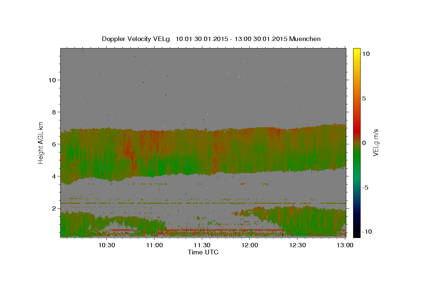
Task: Click the "Muenchen" location in the title
Action: pyautogui.click(x=305, y=39)
